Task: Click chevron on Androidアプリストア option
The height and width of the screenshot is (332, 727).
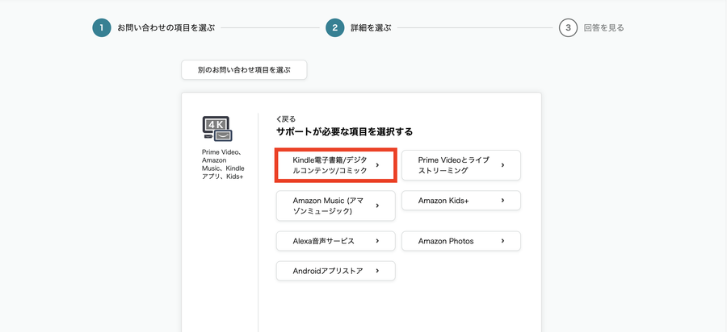Action: [x=377, y=271]
